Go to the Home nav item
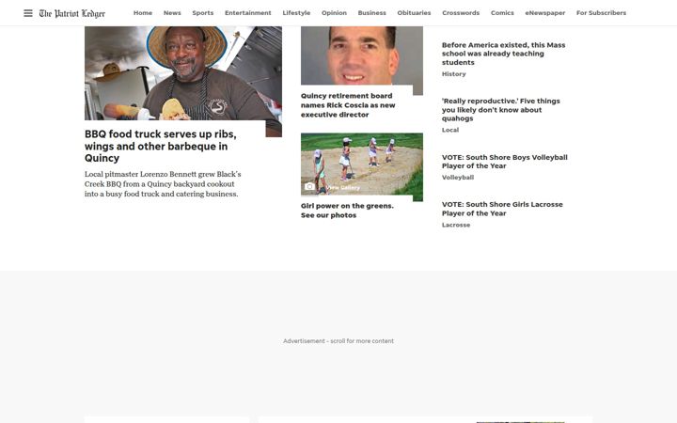 [x=143, y=13]
